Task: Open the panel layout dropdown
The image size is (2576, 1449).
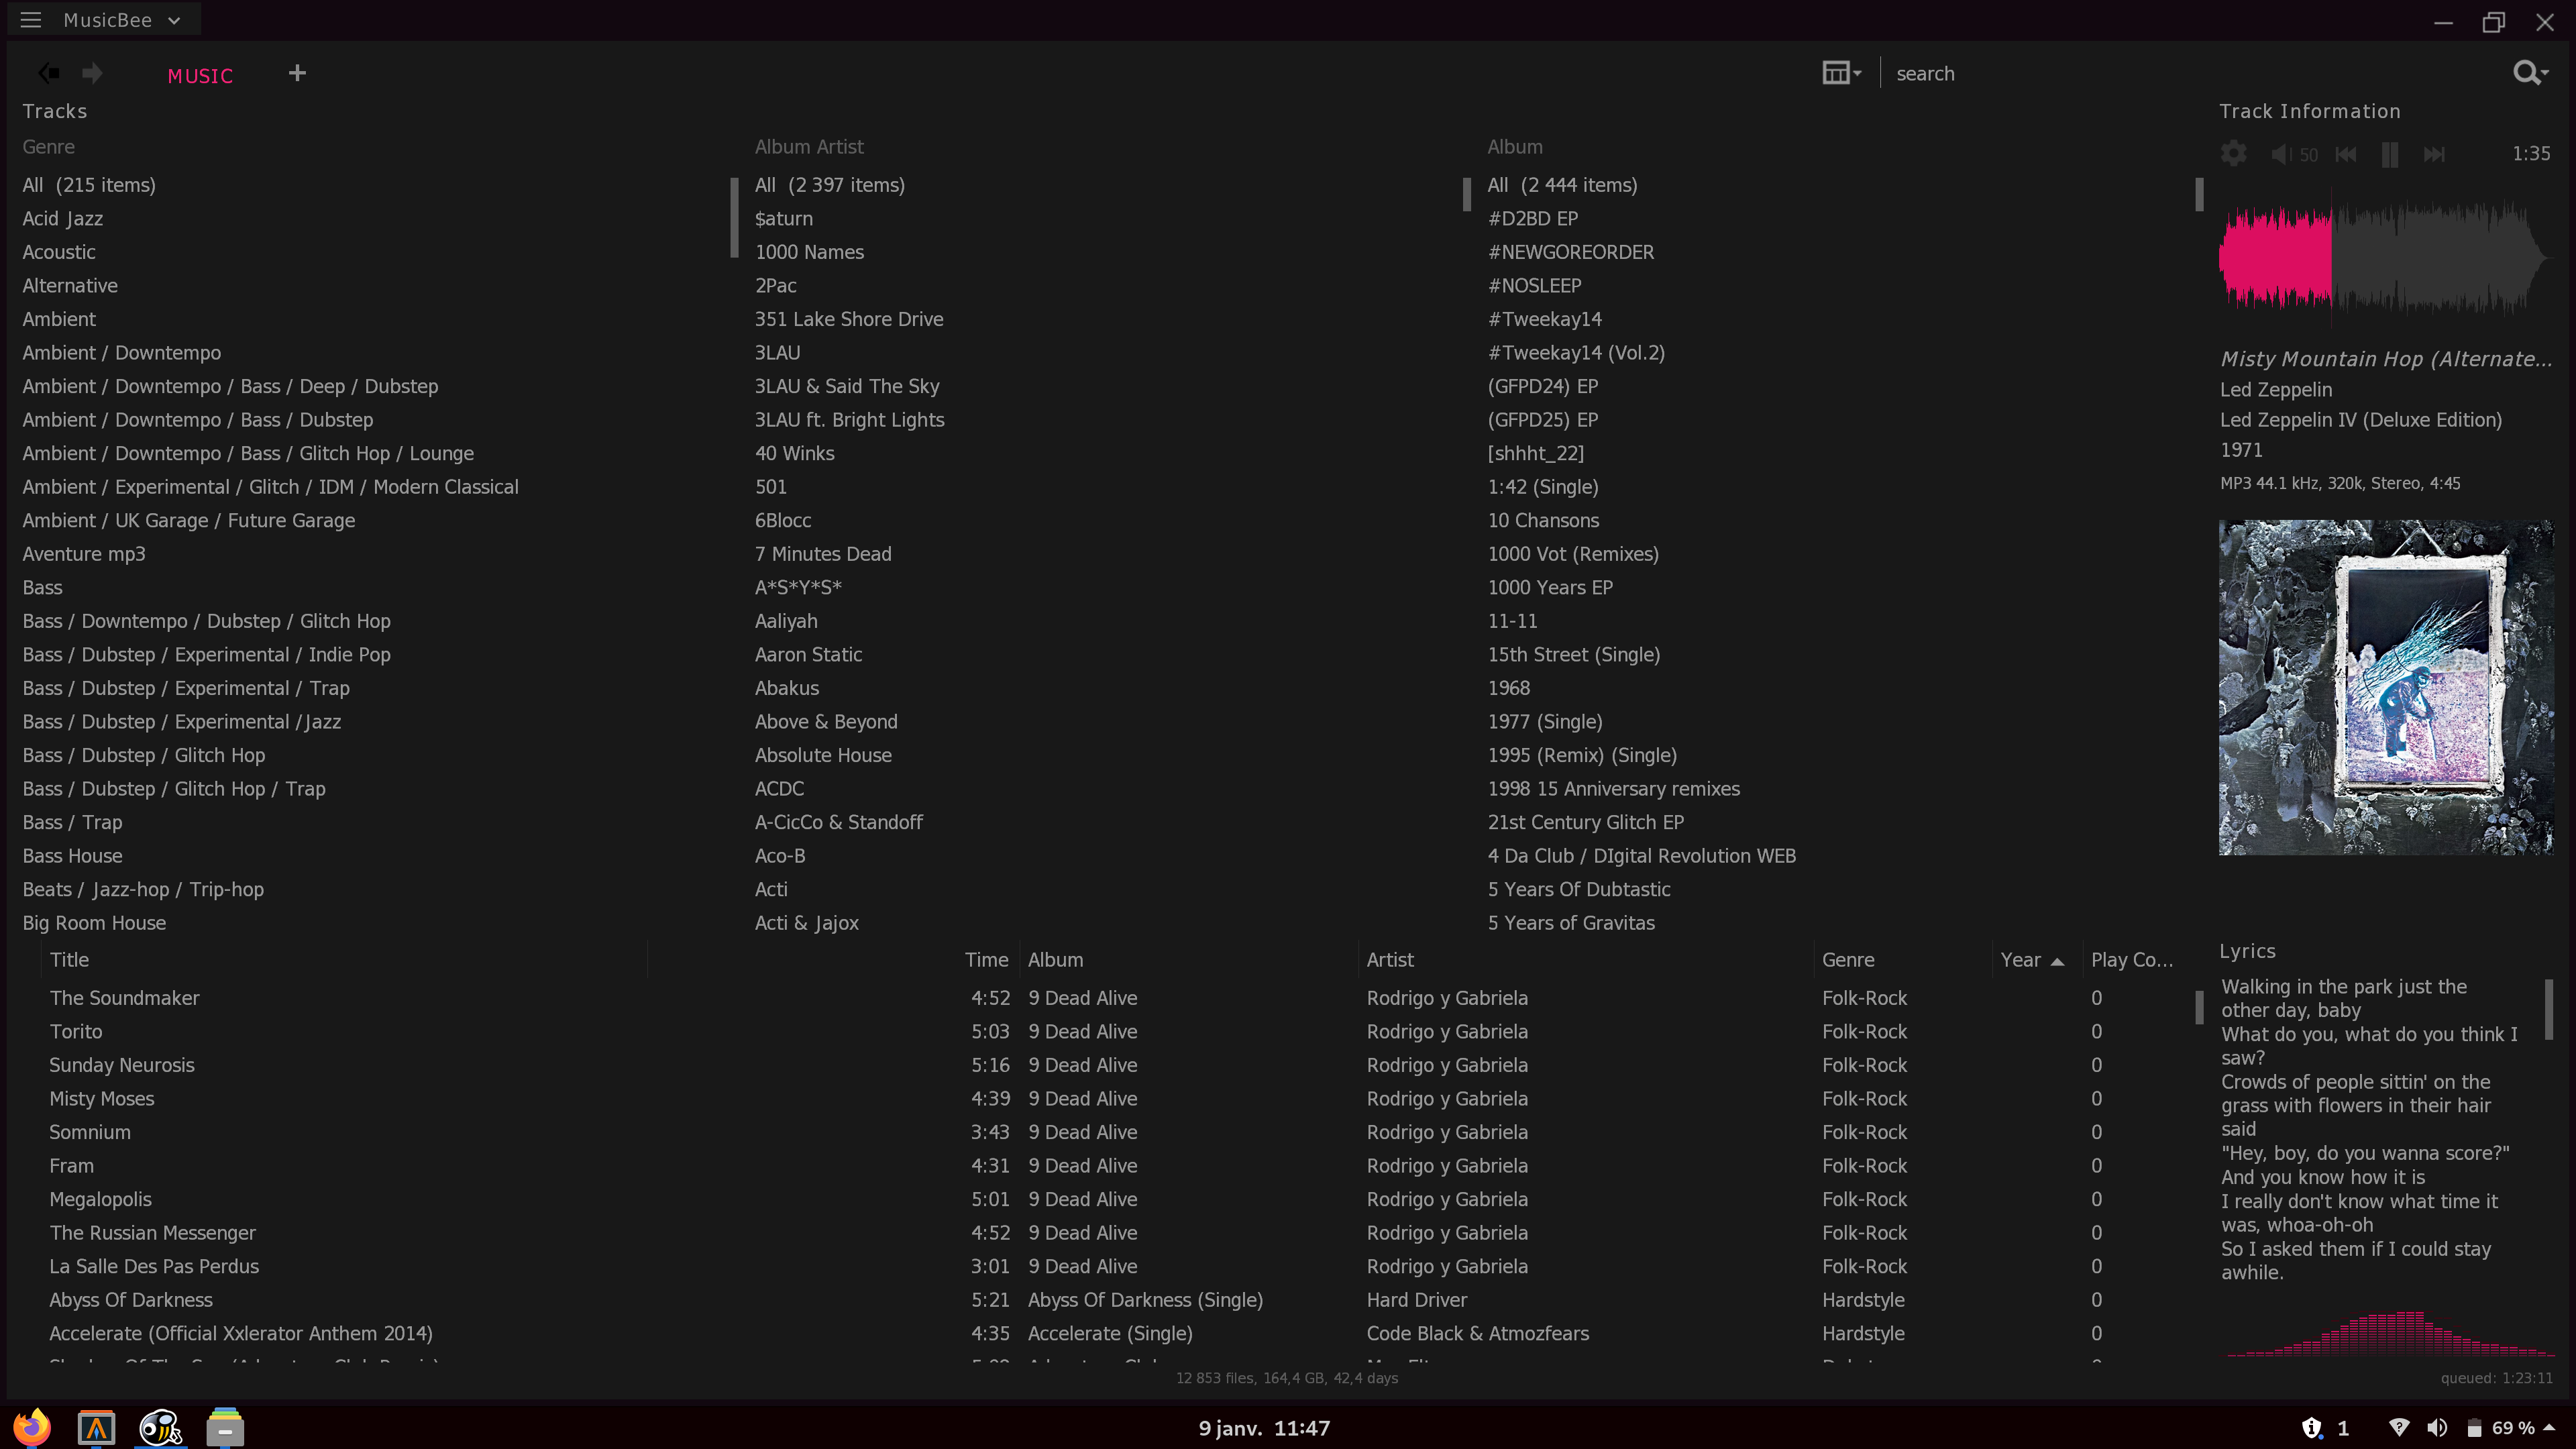Action: [1841, 73]
